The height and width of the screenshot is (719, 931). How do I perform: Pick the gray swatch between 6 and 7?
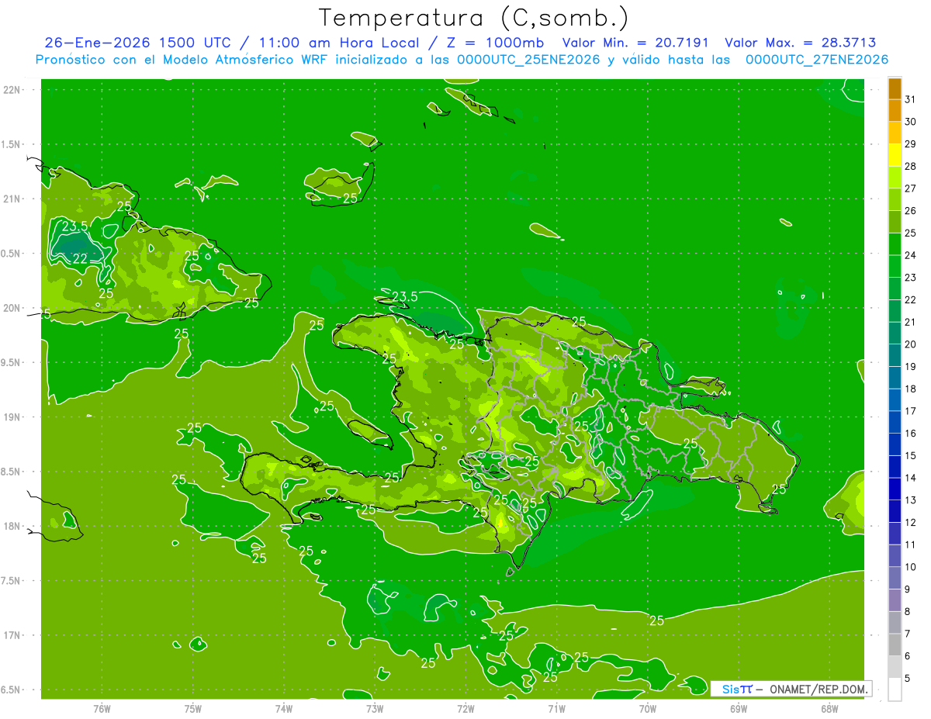point(895,645)
